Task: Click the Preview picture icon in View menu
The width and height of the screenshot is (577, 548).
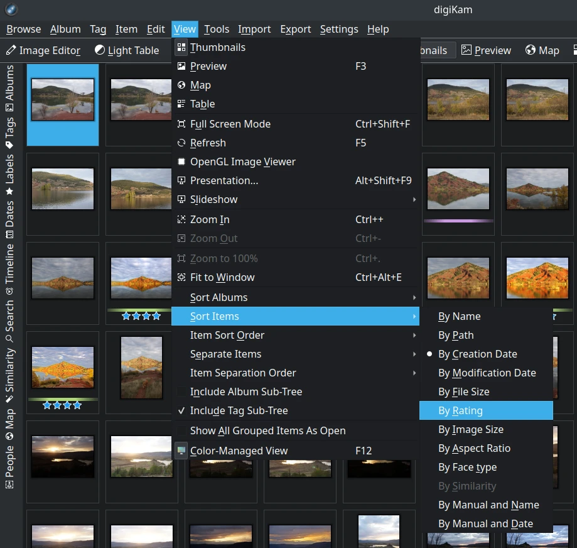Action: click(x=181, y=66)
